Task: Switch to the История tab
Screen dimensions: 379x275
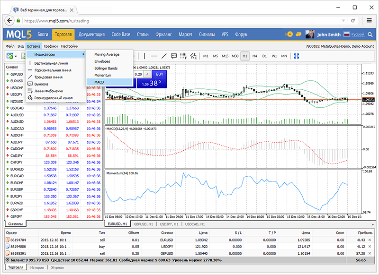Action: pos(36,267)
